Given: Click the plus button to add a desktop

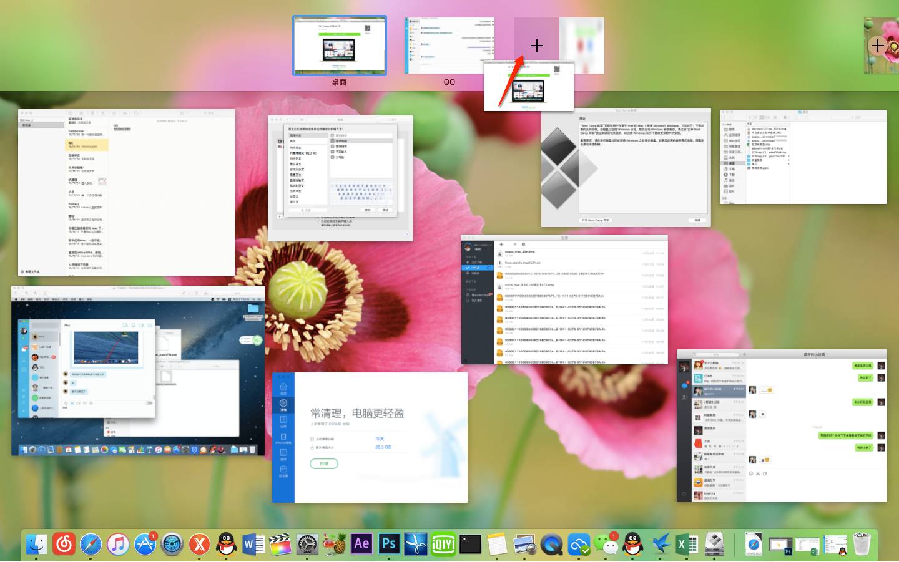Looking at the screenshot, I should 877,46.
